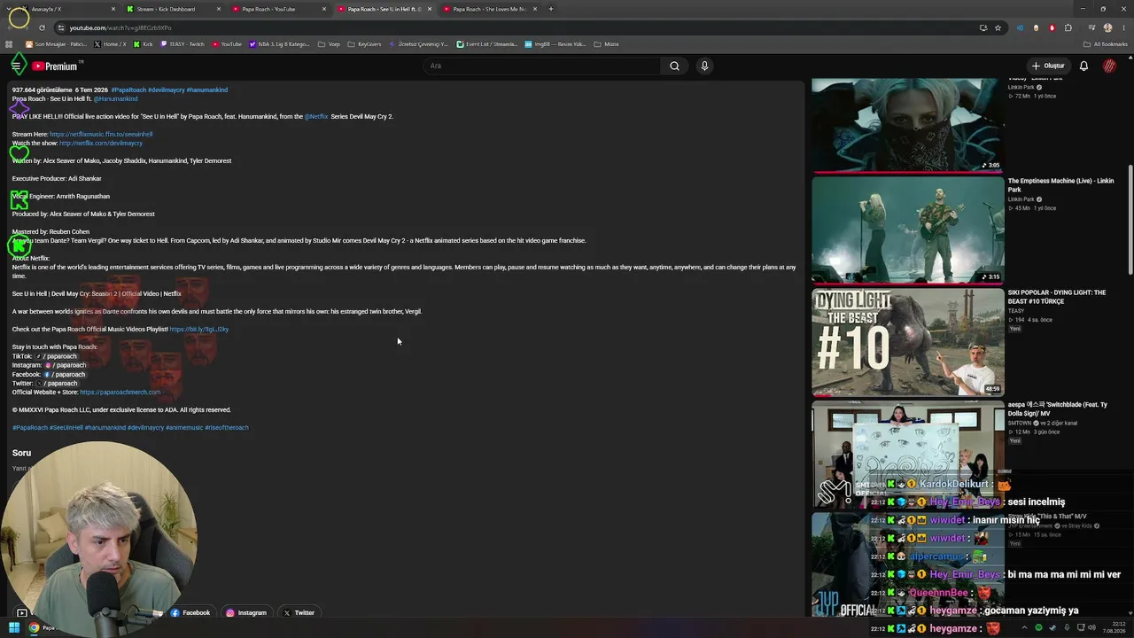Open YouTube notifications bell
The width and height of the screenshot is (1134, 638).
point(1084,66)
